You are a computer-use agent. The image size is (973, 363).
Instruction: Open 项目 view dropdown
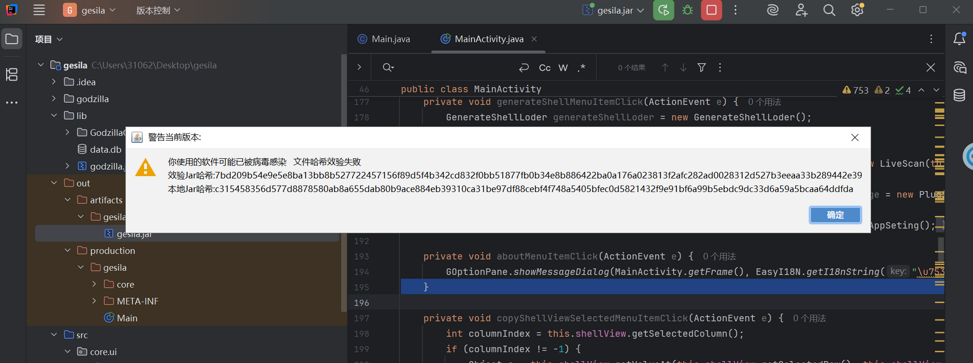[49, 39]
